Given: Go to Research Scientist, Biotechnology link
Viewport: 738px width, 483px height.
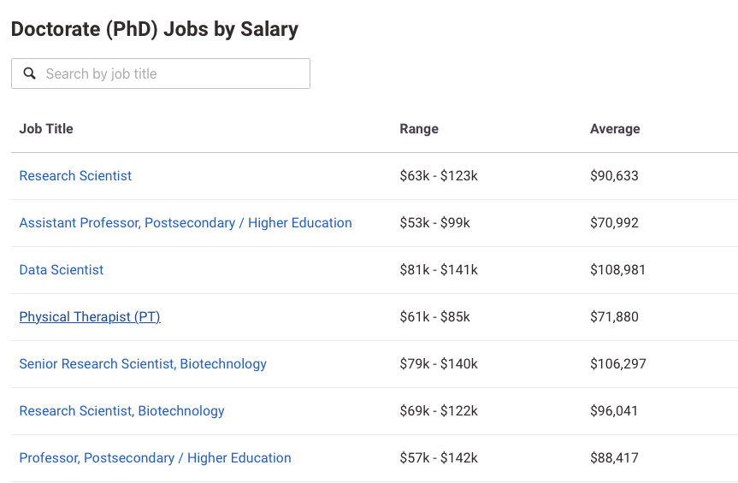Looking at the screenshot, I should [x=121, y=411].
